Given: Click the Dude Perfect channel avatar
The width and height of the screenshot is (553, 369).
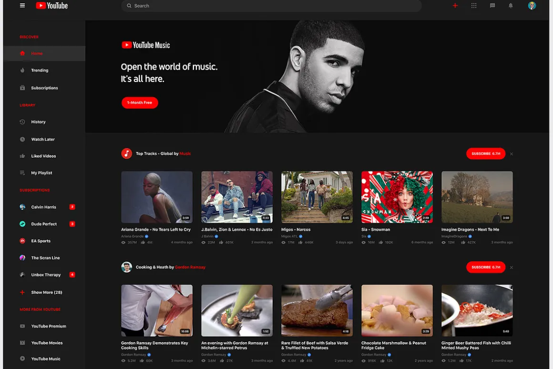Looking at the screenshot, I should pyautogui.click(x=22, y=224).
